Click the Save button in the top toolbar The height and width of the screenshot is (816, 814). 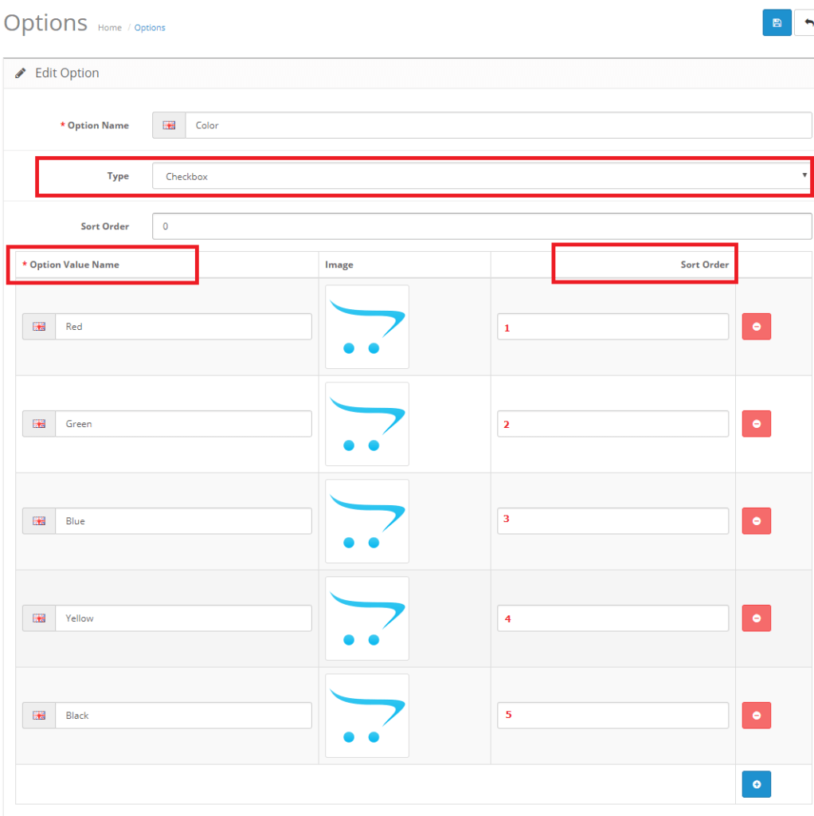[776, 22]
